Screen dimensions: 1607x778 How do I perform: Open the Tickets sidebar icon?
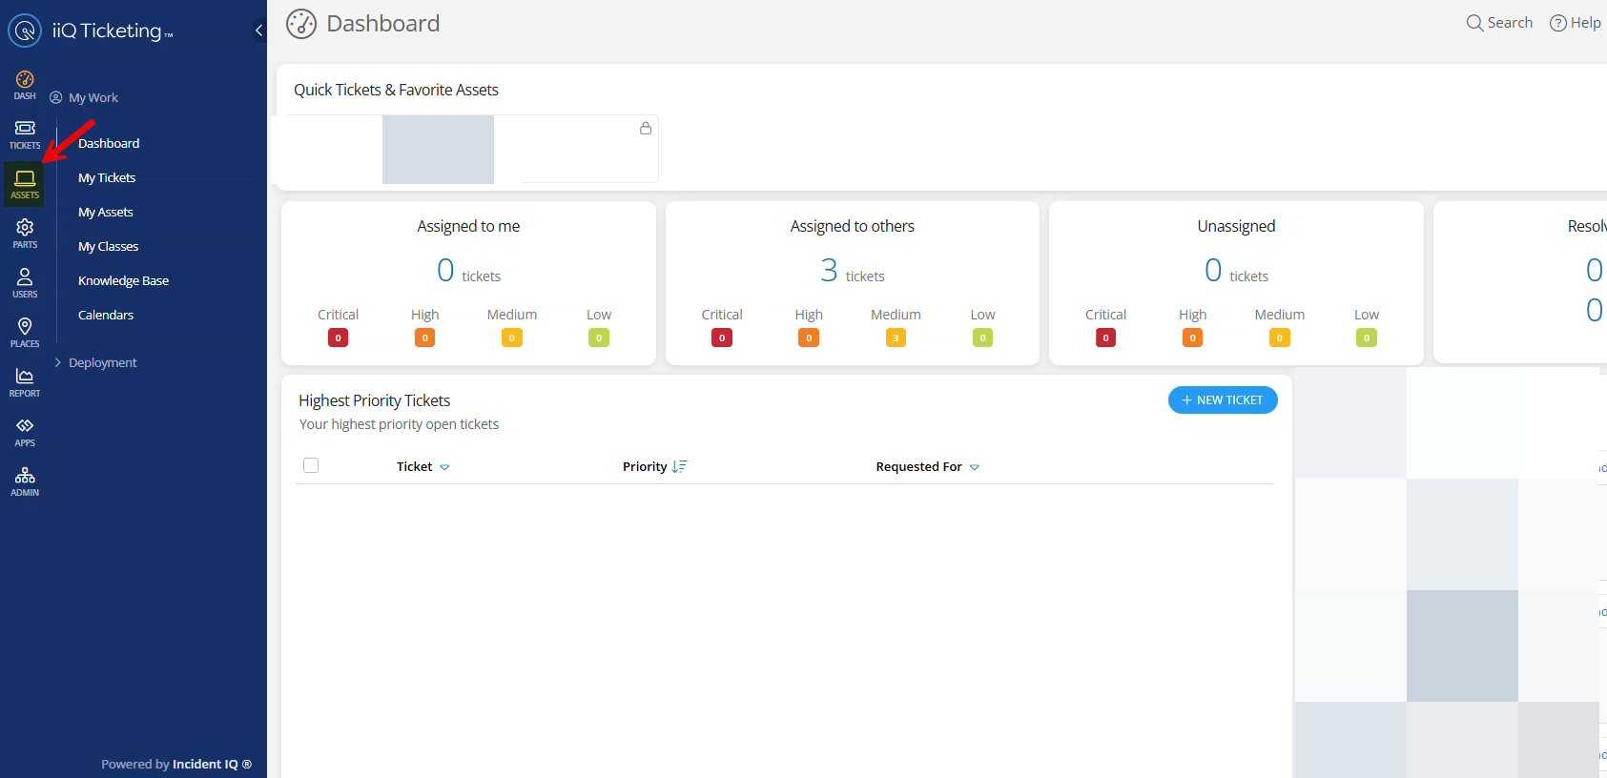tap(25, 134)
